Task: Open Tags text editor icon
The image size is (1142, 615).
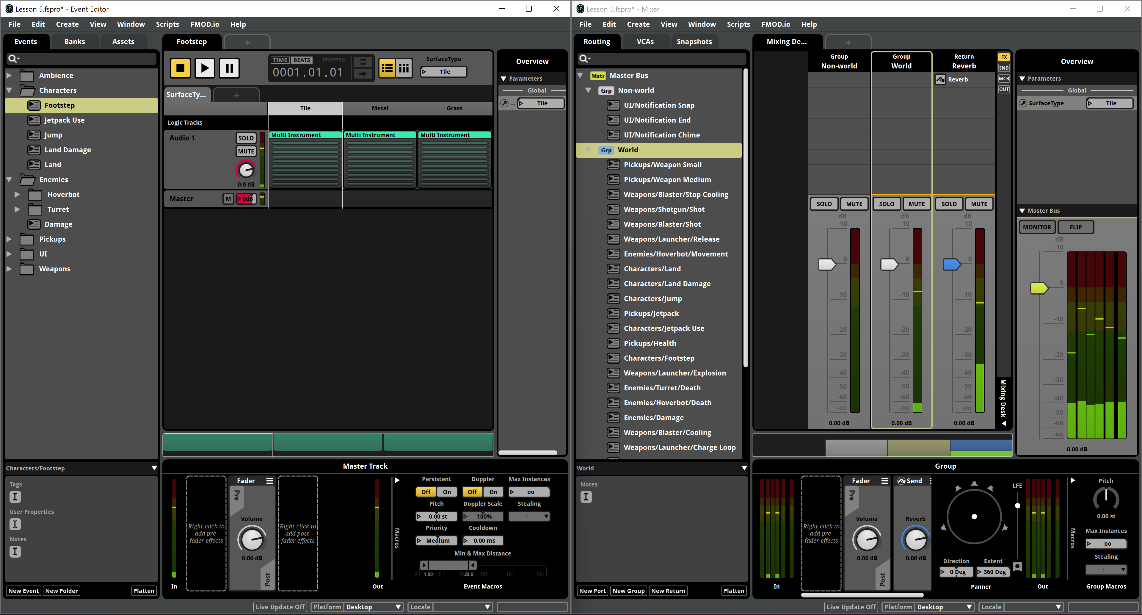Action: tap(15, 497)
